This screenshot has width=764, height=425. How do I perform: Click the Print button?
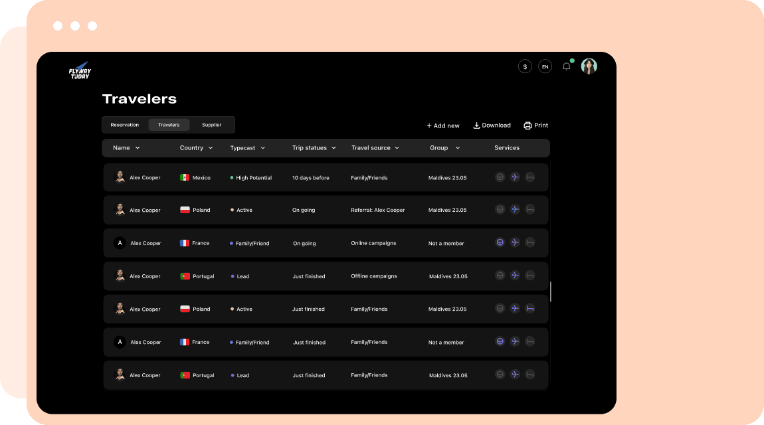(x=536, y=126)
